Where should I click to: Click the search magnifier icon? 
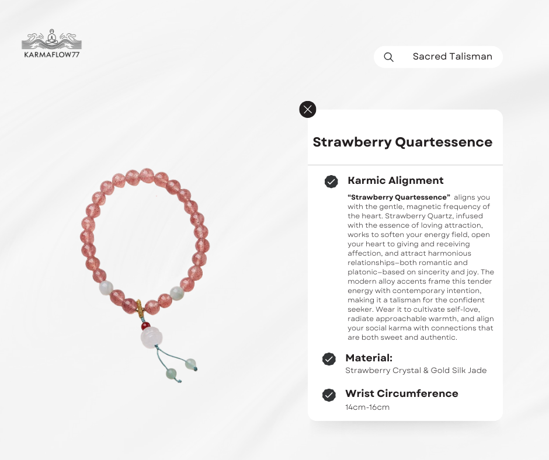[388, 57]
